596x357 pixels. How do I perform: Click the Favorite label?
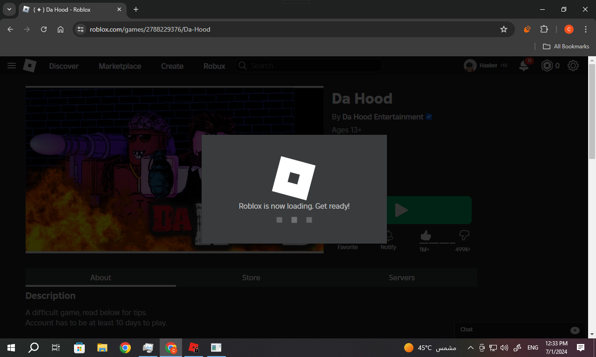[x=348, y=247]
